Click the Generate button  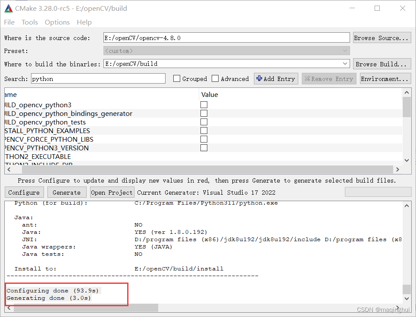click(67, 192)
